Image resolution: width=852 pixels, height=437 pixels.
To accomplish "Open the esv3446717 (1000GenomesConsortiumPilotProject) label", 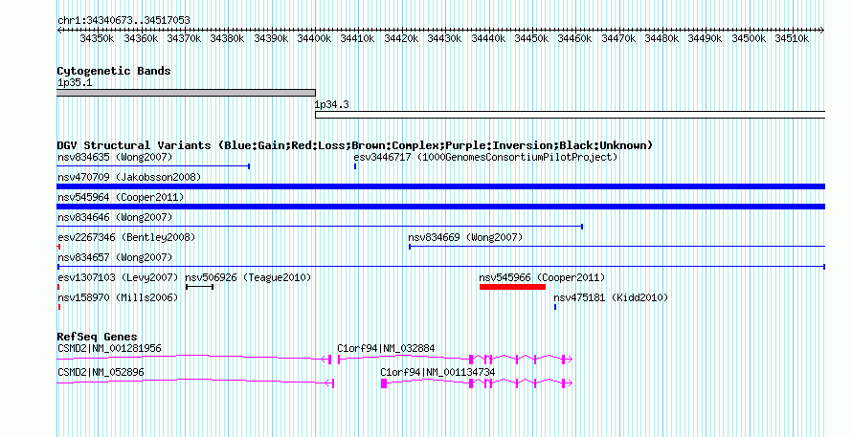I will pyautogui.click(x=485, y=158).
